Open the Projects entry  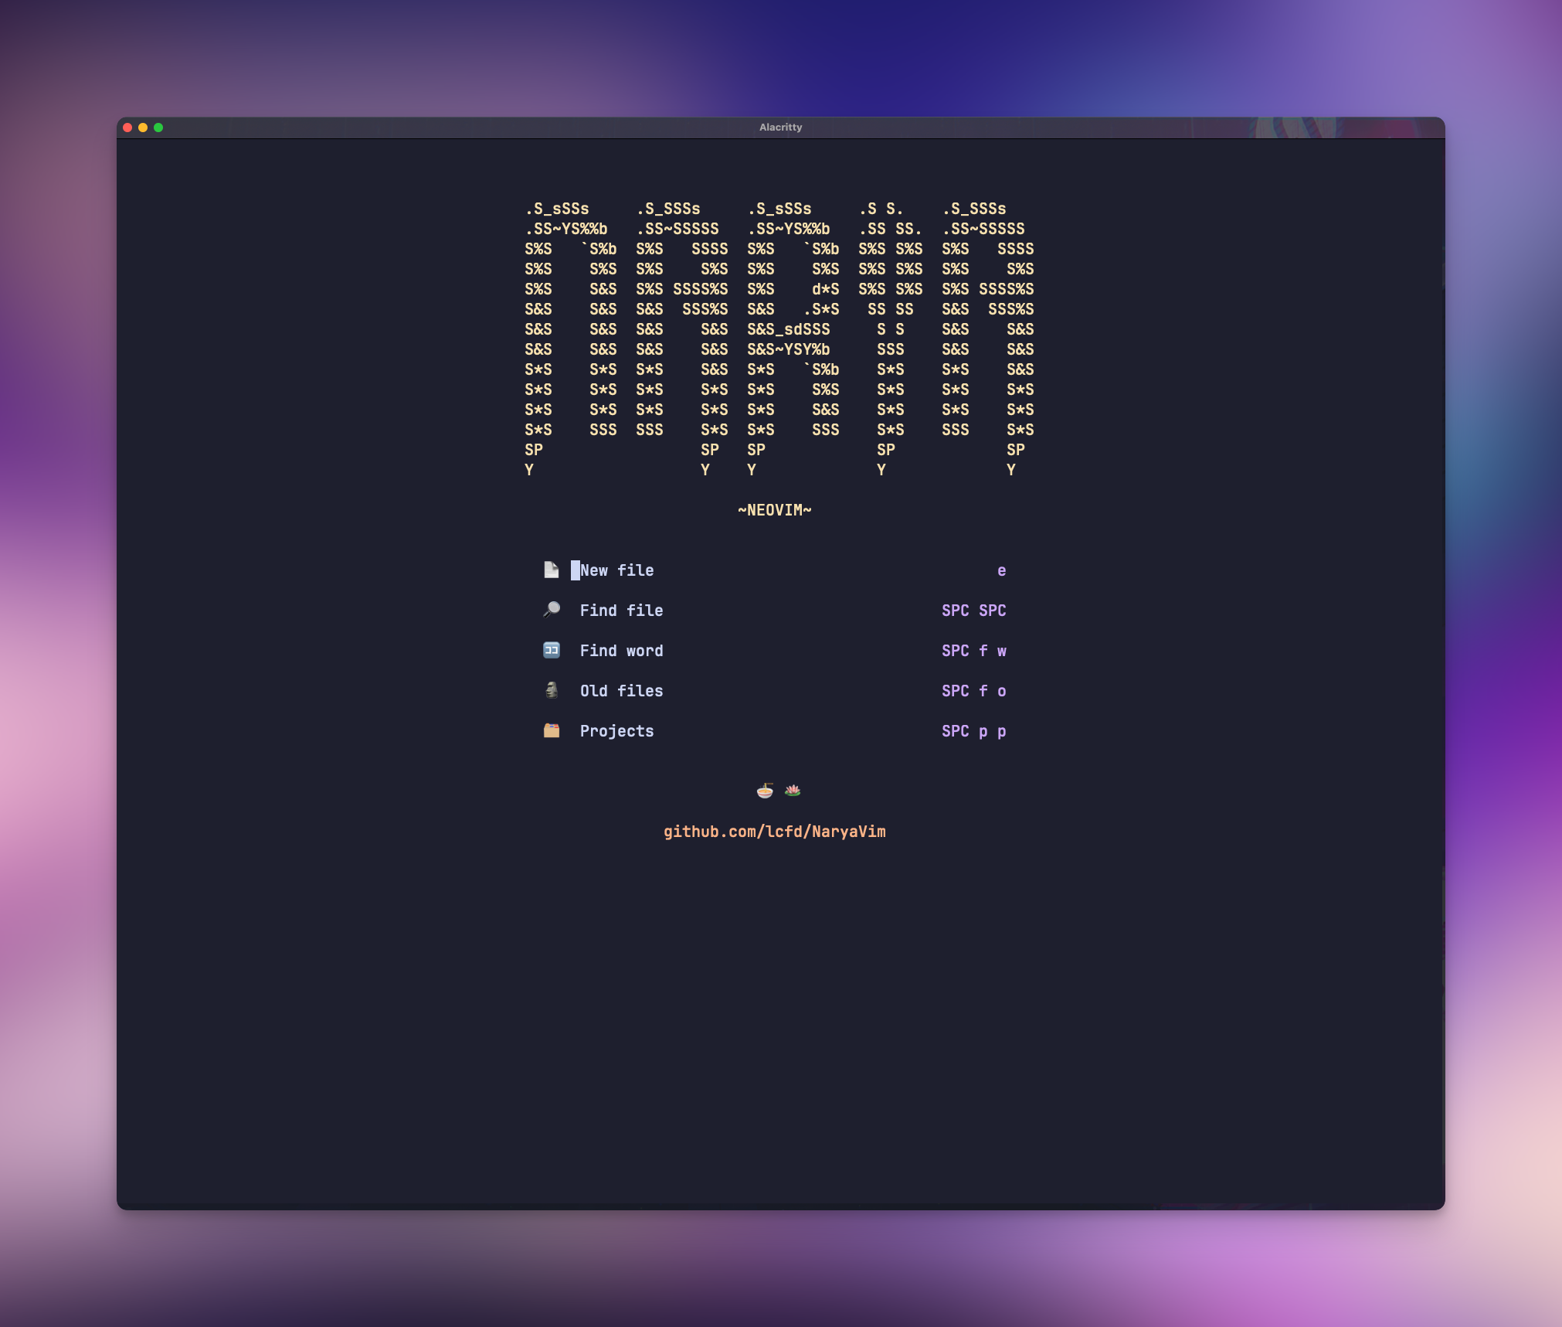(616, 731)
